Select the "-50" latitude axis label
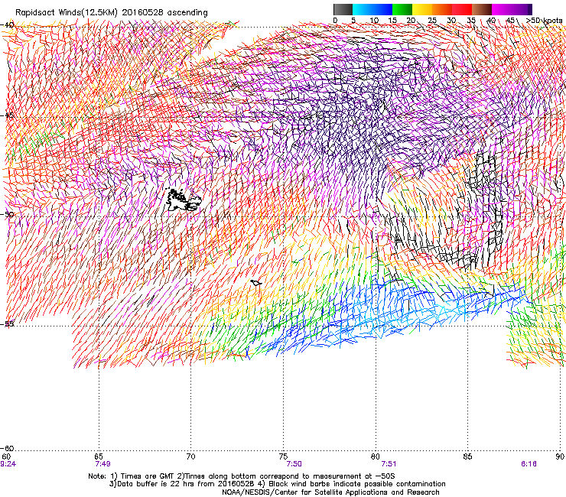 (7, 215)
